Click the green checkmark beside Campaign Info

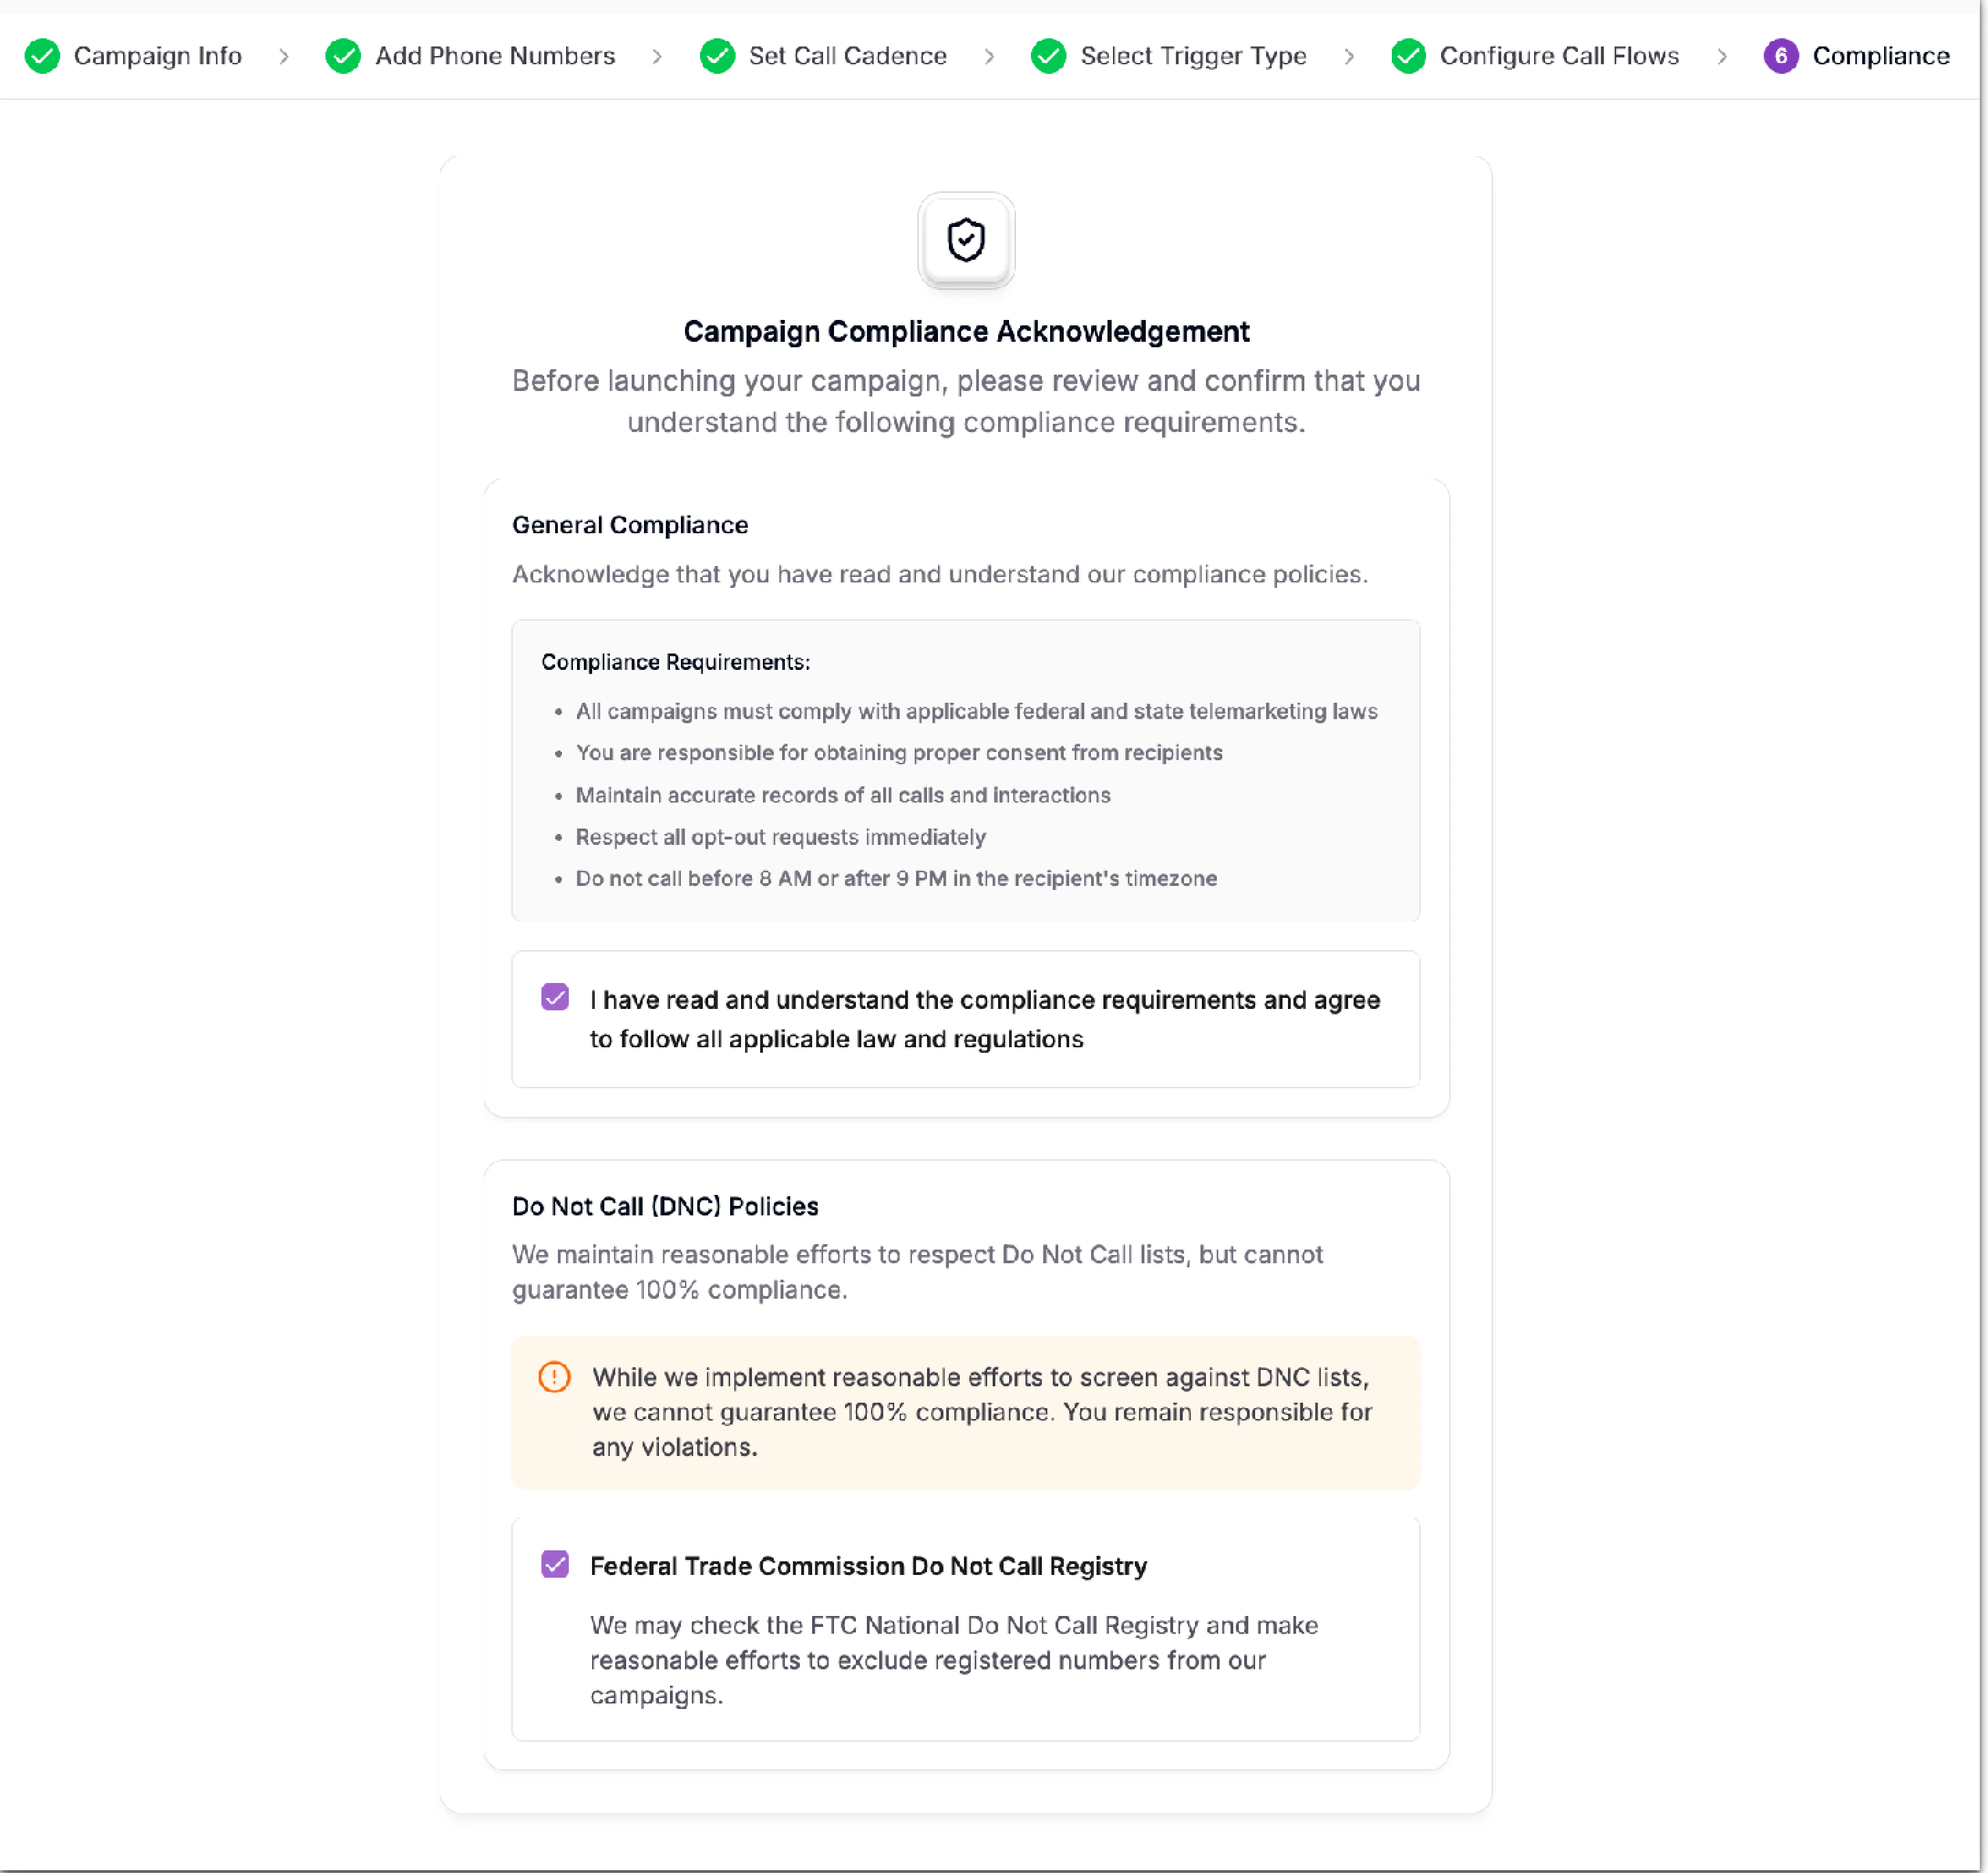(42, 56)
